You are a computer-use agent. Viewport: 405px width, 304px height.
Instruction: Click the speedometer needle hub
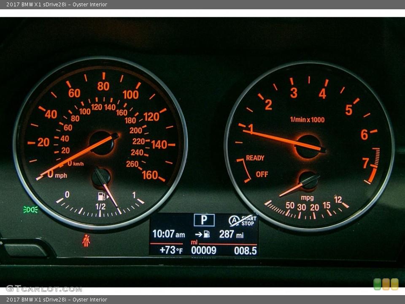tap(102, 143)
